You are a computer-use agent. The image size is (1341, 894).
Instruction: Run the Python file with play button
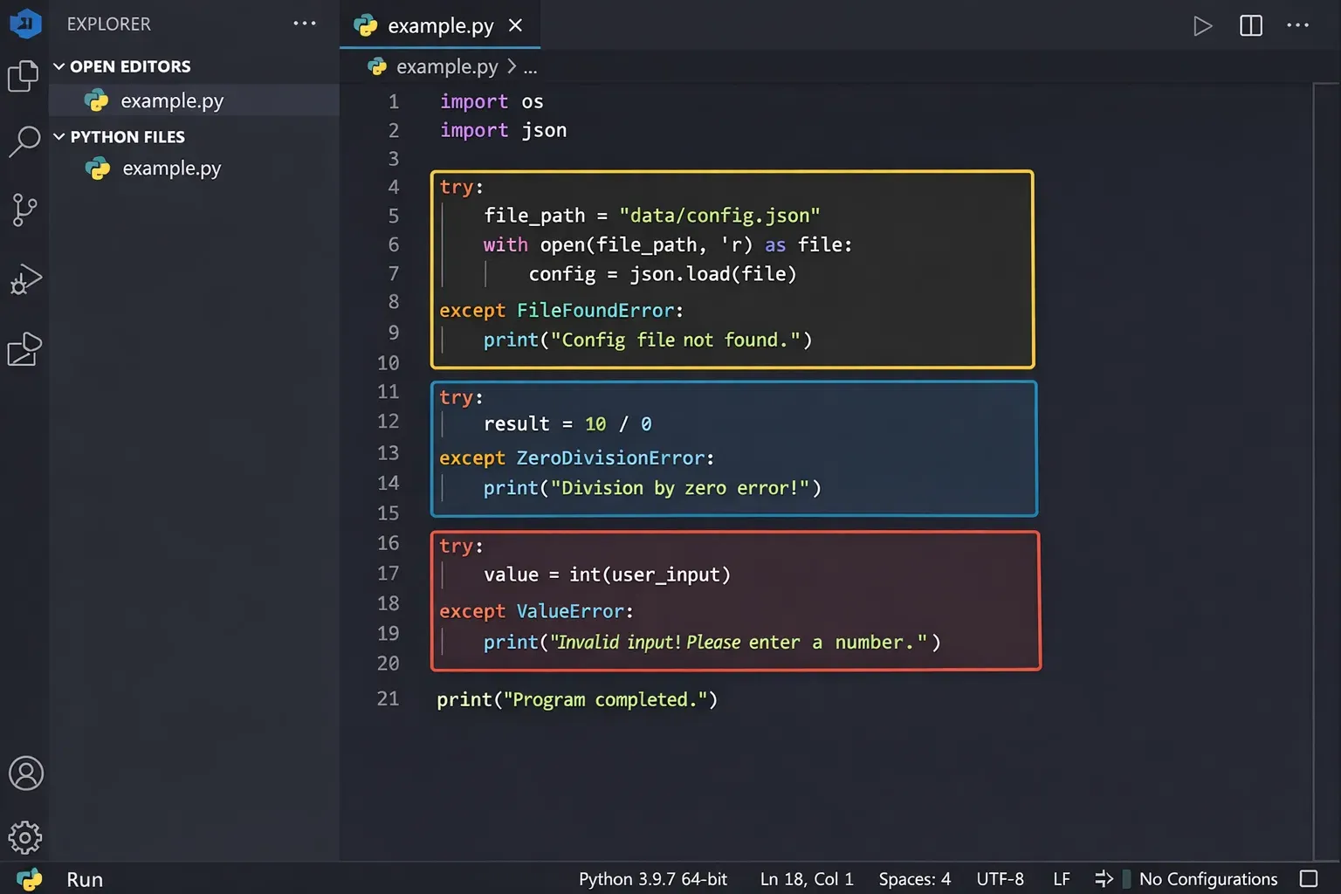1202,26
